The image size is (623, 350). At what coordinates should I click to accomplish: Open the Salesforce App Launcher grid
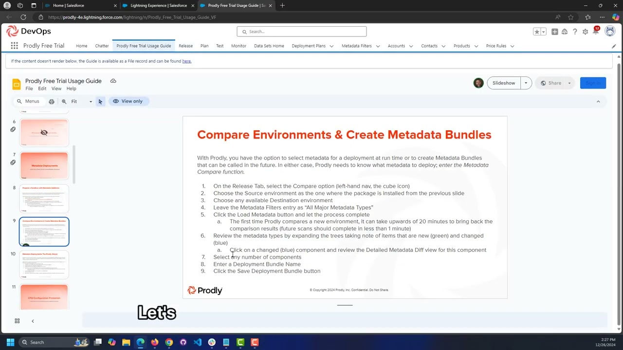[x=15, y=46]
